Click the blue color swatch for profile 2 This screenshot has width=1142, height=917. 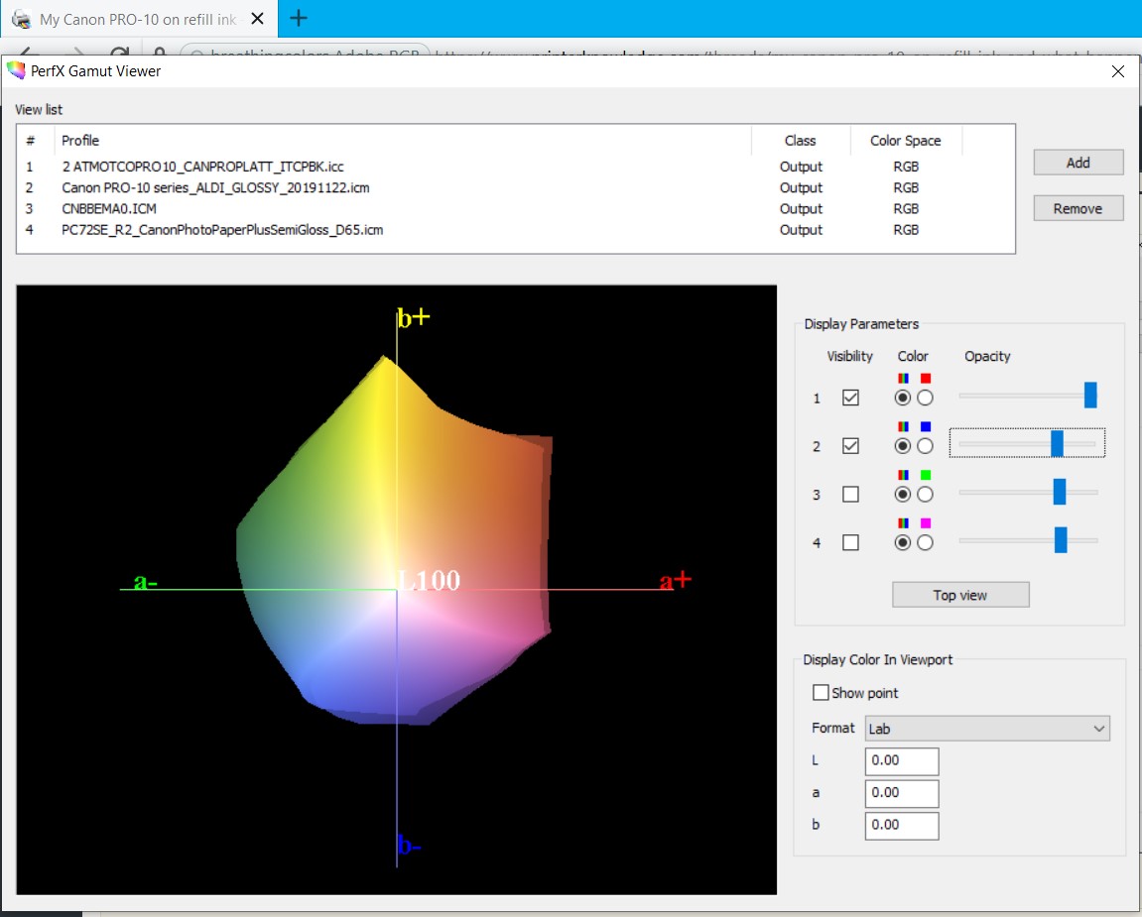pos(926,427)
